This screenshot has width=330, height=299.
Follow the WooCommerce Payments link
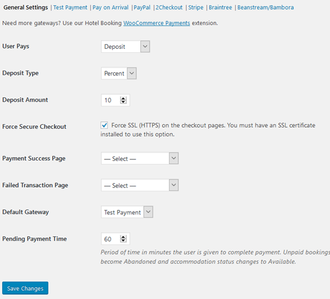pos(156,23)
